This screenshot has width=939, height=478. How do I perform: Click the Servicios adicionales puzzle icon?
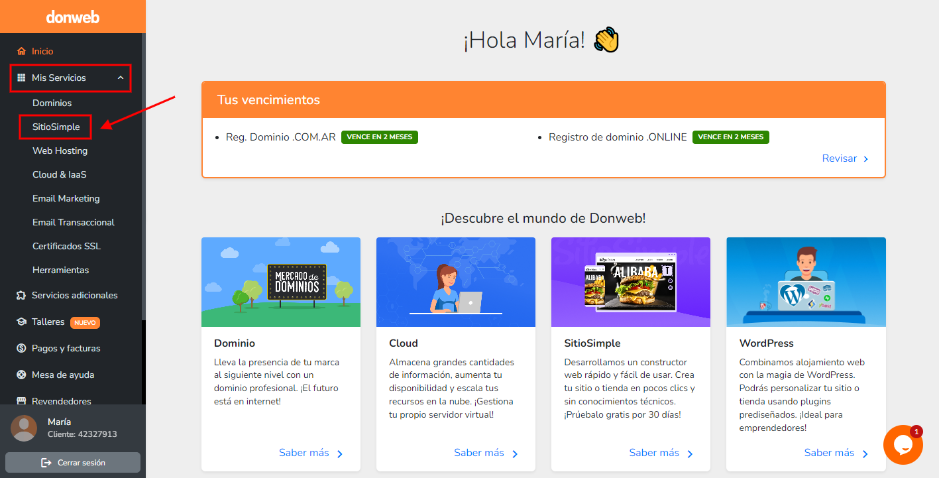tap(21, 295)
